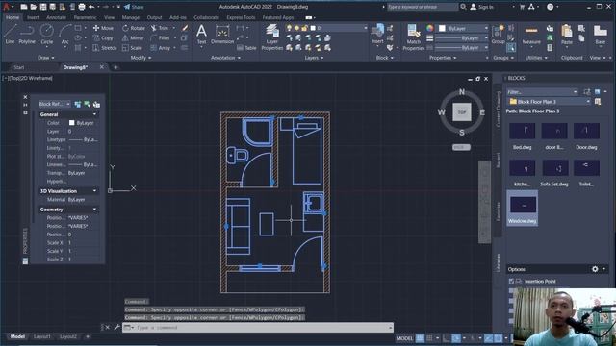Open Layer Properties manager

click(271, 37)
